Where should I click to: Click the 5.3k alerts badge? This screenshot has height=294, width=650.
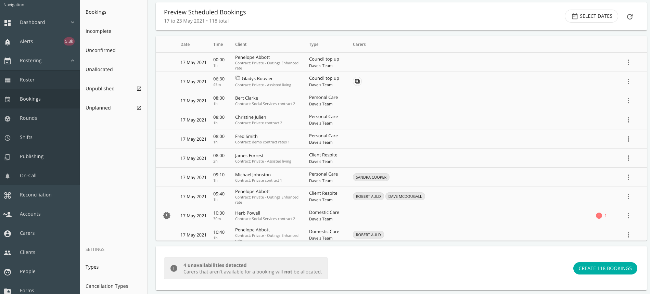69,41
